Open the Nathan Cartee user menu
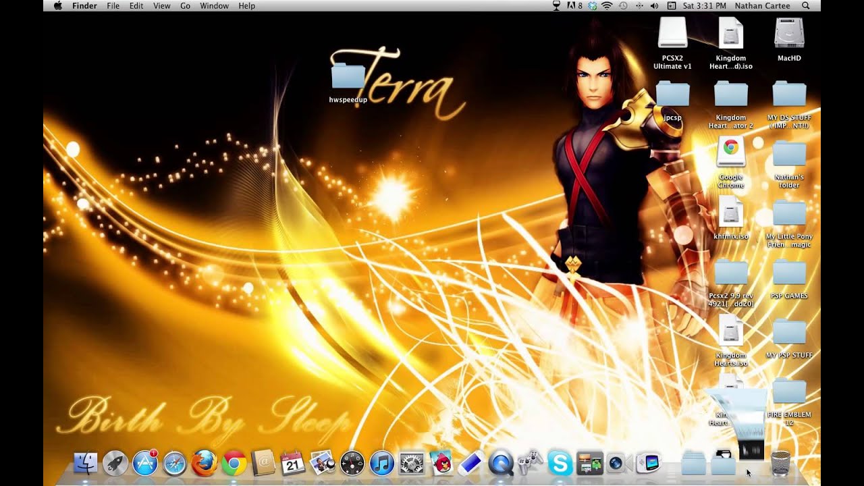This screenshot has height=486, width=864. [762, 5]
